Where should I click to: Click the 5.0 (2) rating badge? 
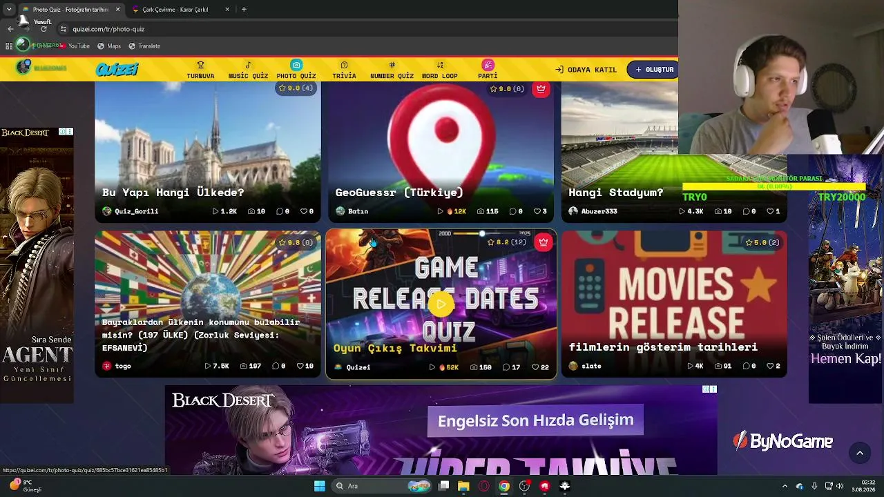pos(762,242)
